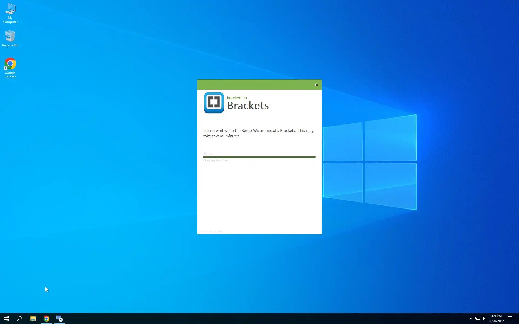Open taskbar search magnifier
The image size is (519, 324).
tap(19, 319)
